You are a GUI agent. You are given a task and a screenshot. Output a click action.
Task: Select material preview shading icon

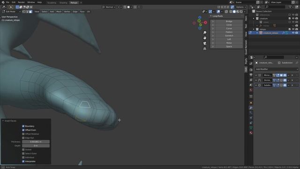click(x=238, y=12)
